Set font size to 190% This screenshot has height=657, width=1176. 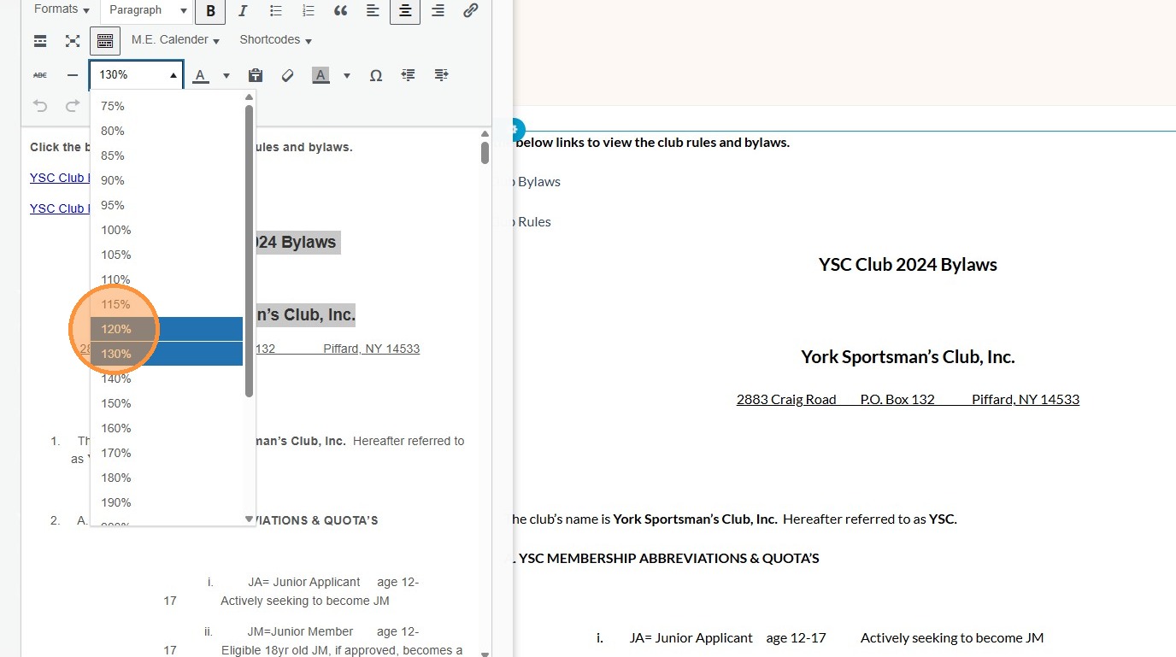[x=167, y=502]
